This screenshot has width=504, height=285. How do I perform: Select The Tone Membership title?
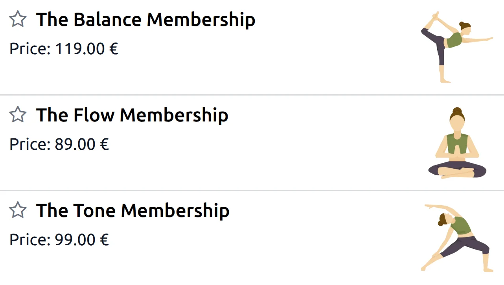pyautogui.click(x=133, y=211)
